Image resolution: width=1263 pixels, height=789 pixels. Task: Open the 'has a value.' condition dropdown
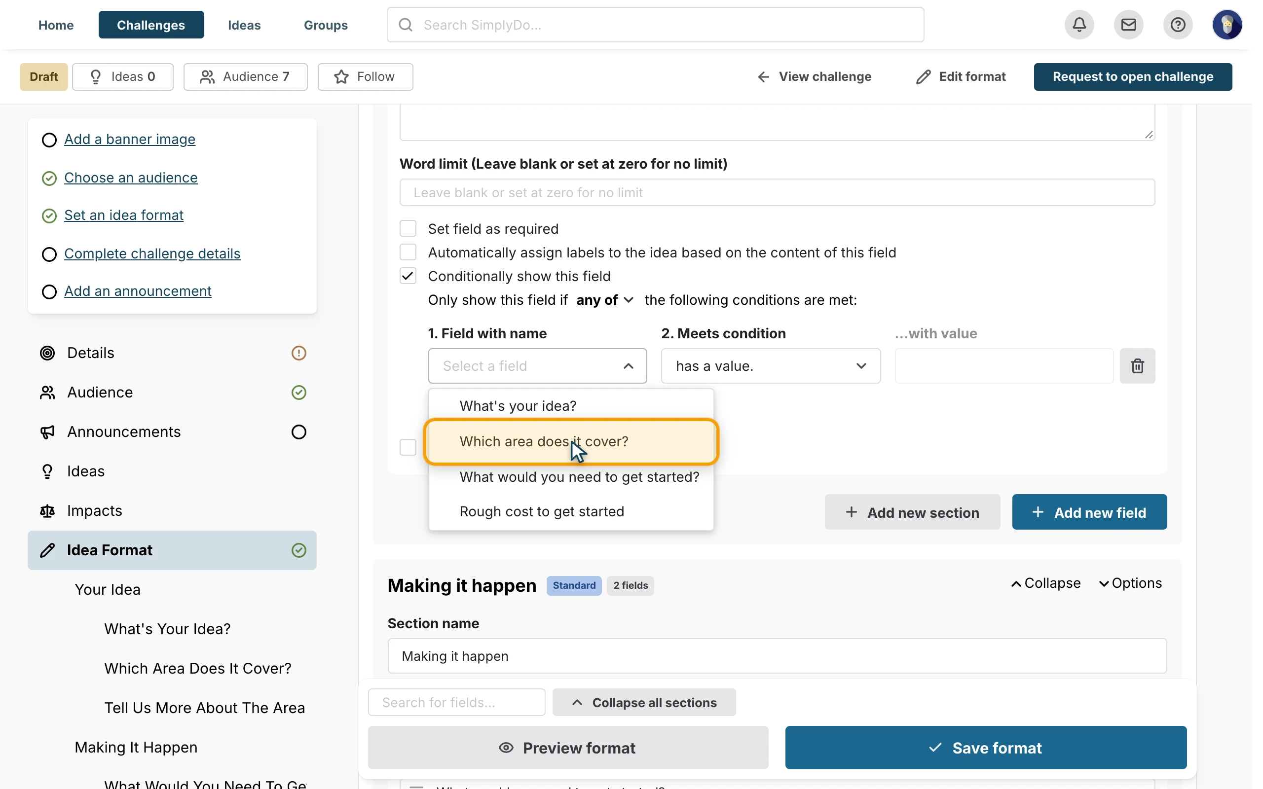[x=770, y=366]
